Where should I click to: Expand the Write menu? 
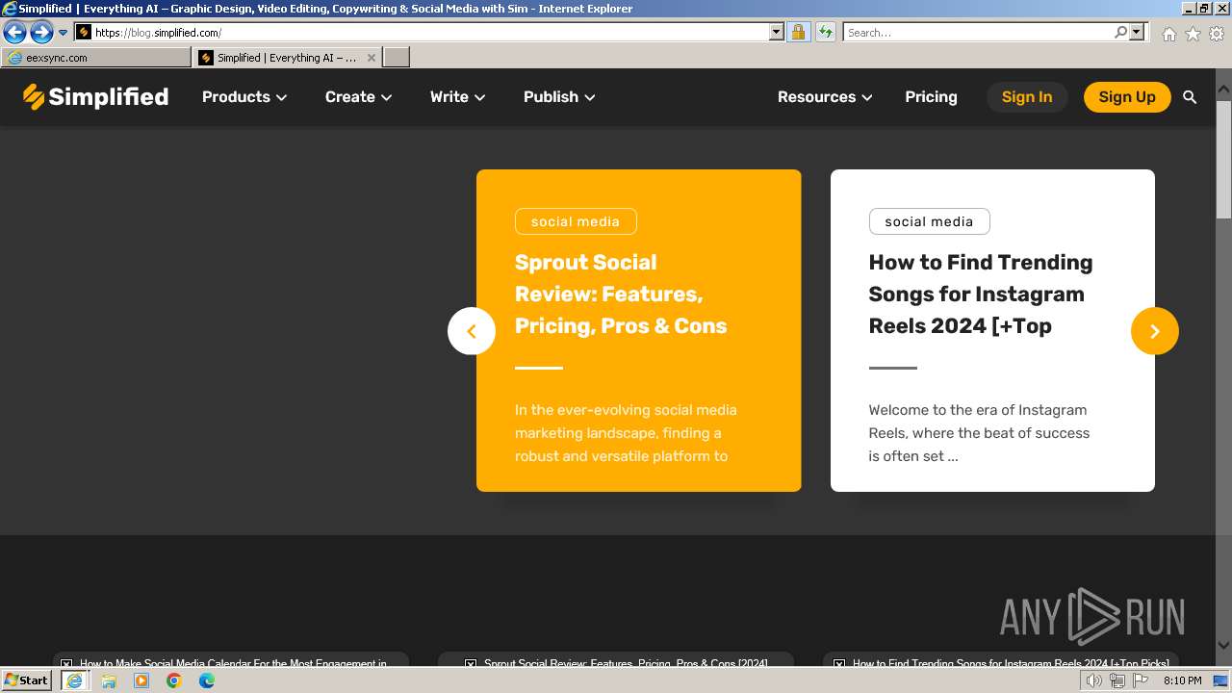[457, 97]
